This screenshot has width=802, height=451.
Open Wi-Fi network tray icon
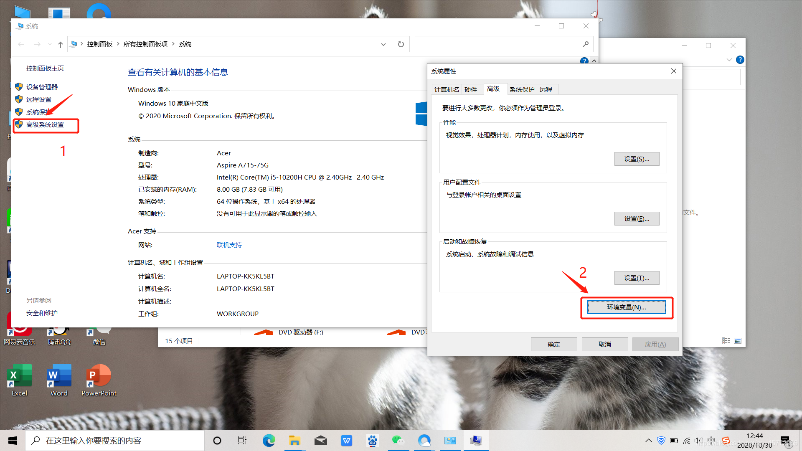point(686,441)
